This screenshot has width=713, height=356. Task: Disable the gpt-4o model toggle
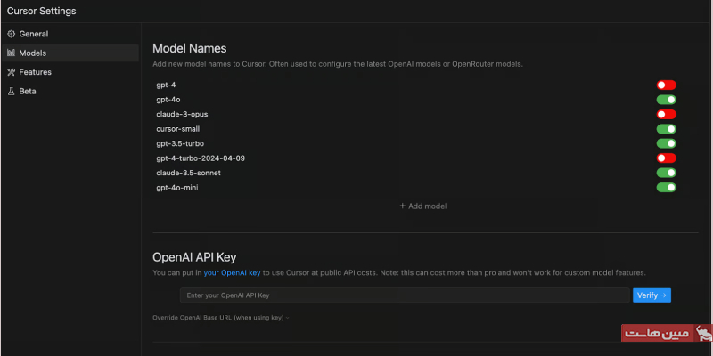coord(666,100)
